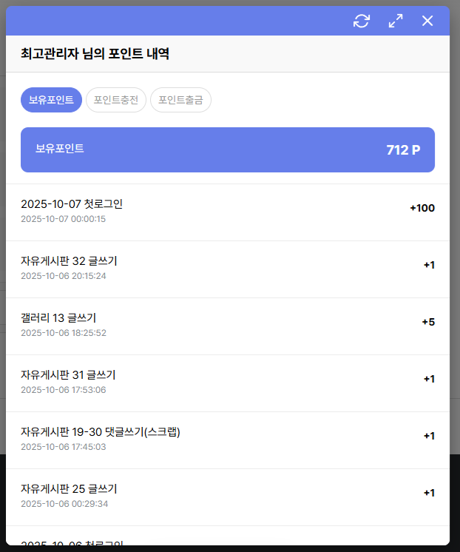Viewport: 460px width, 552px height.
Task: Select the 갤러리 13 글쓰기 entry
Action: 58,318
